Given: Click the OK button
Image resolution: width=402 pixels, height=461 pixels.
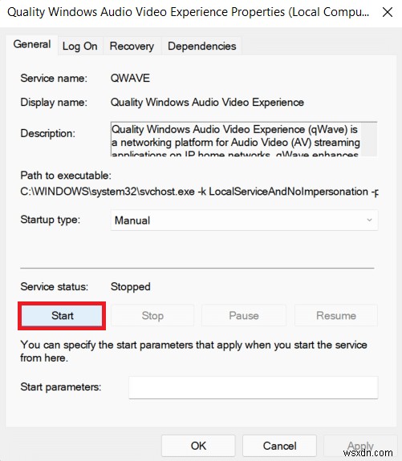Looking at the screenshot, I should 198,446.
